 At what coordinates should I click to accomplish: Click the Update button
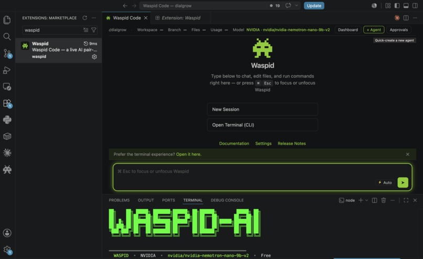[314, 6]
